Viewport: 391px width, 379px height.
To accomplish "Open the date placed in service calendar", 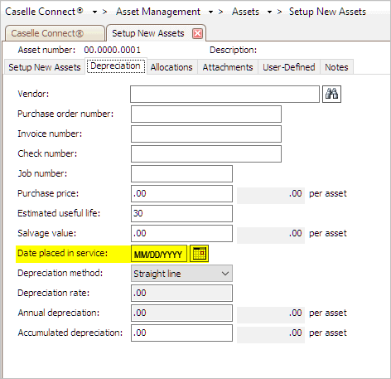I will click(x=200, y=254).
